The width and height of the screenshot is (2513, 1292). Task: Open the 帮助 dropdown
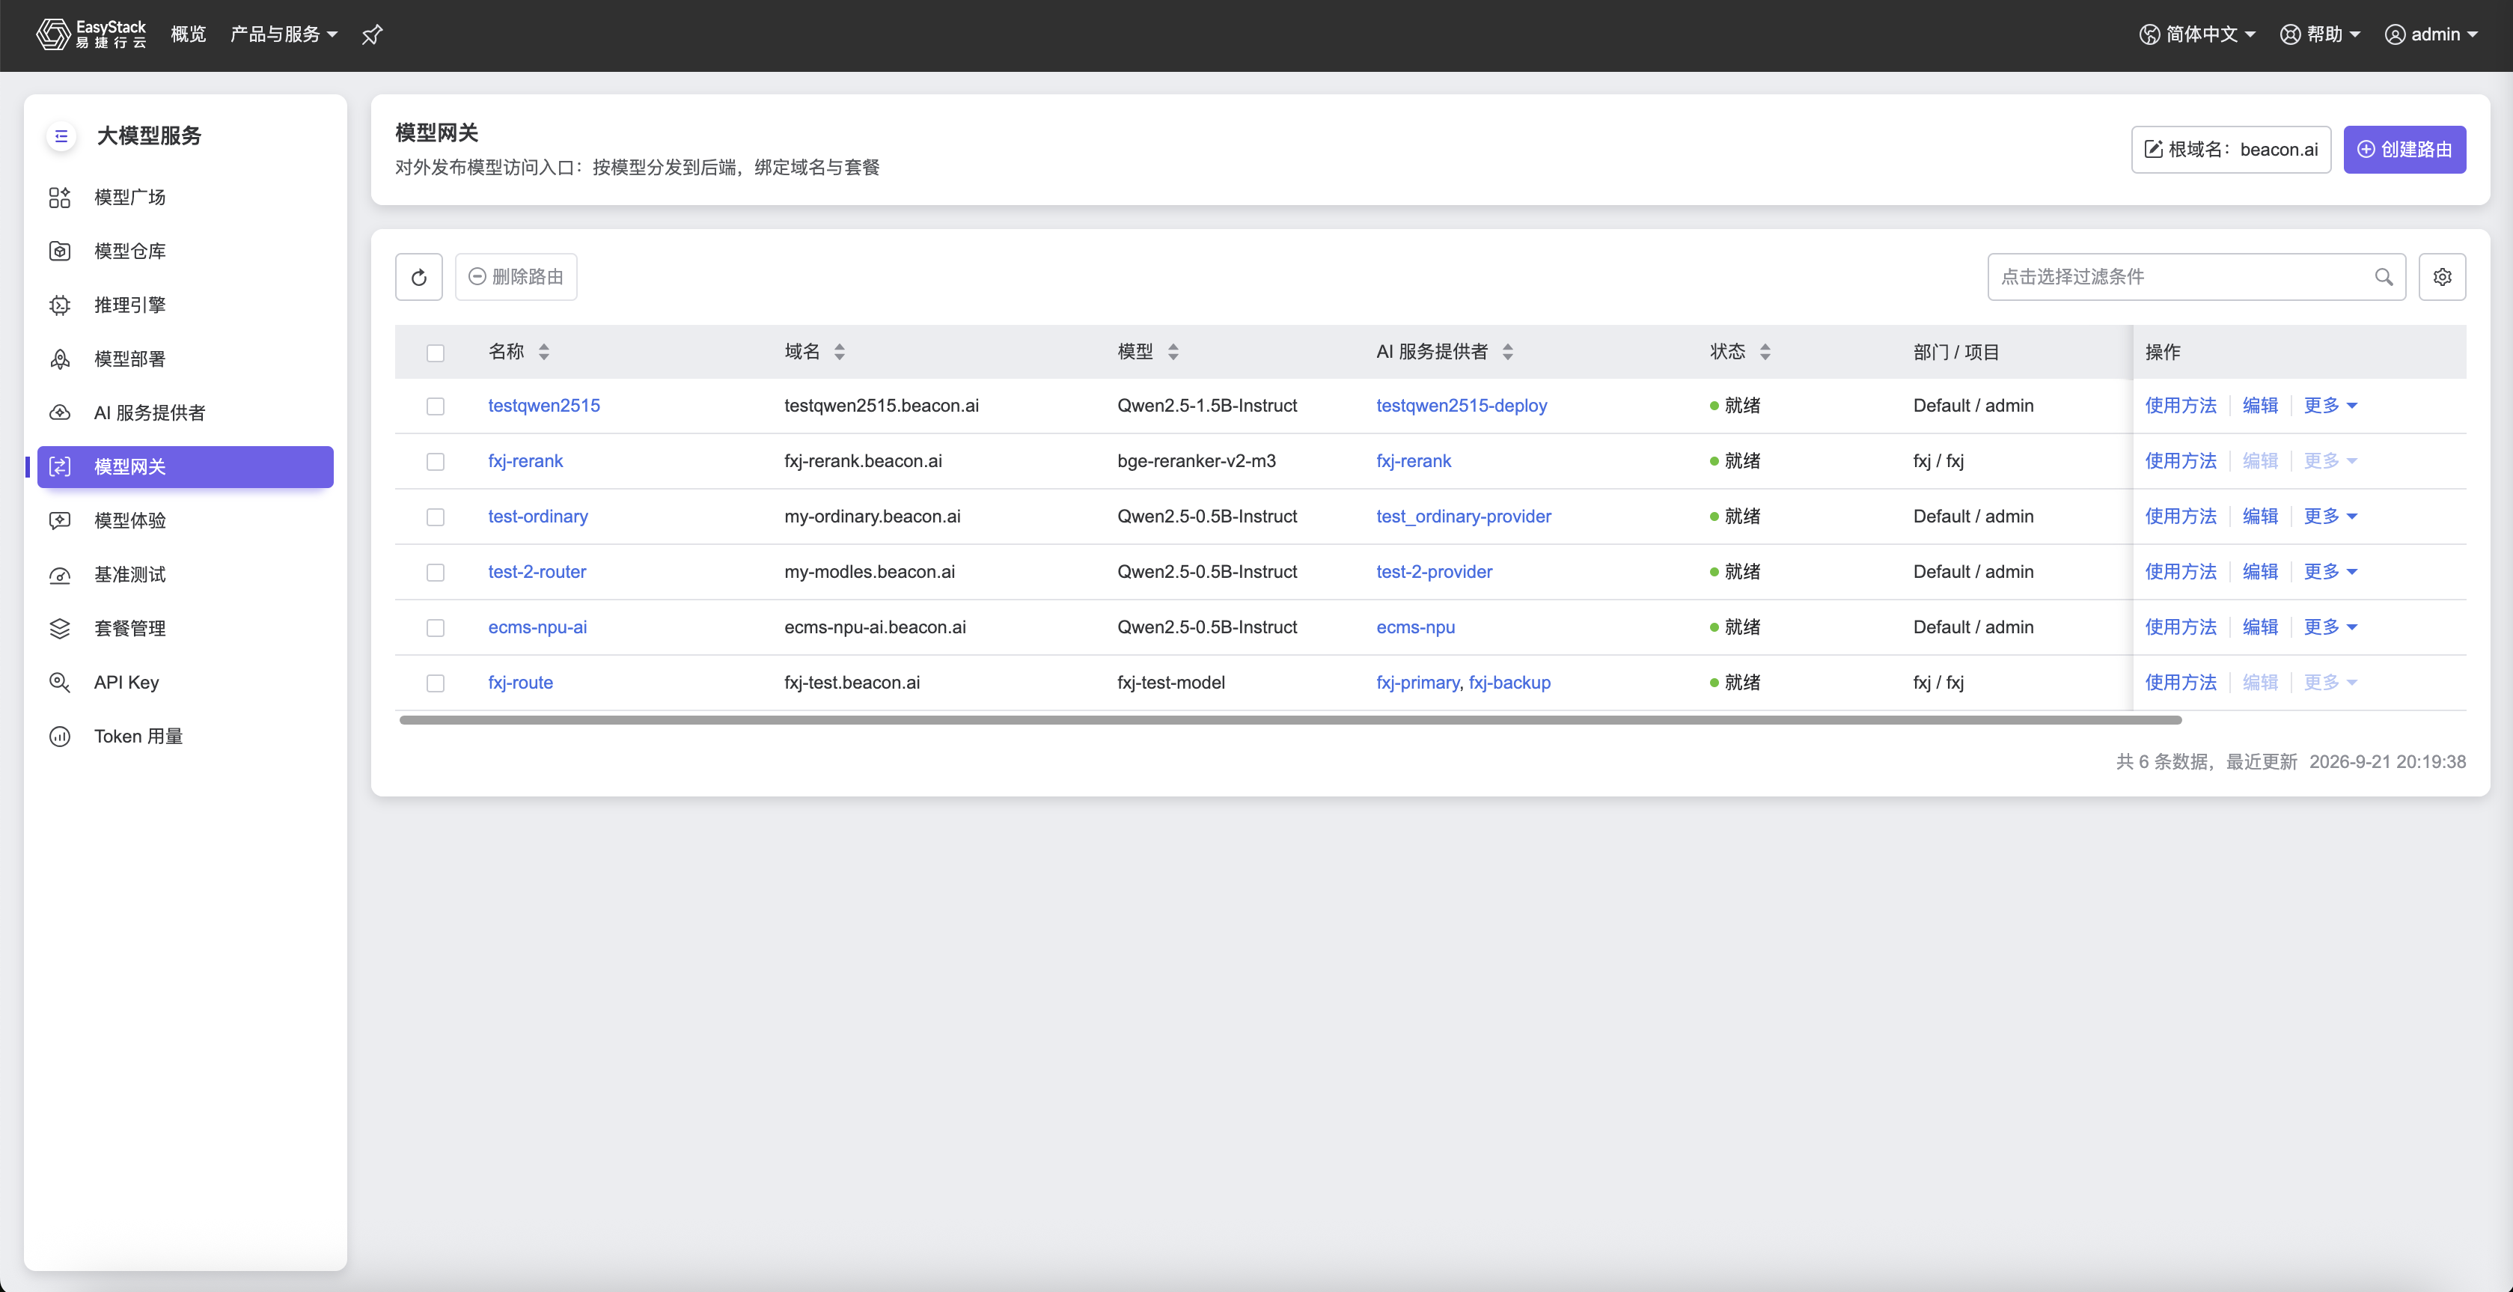click(2320, 34)
